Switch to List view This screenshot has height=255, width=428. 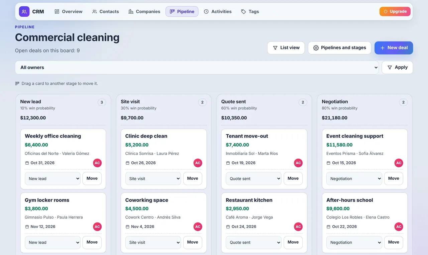286,48
